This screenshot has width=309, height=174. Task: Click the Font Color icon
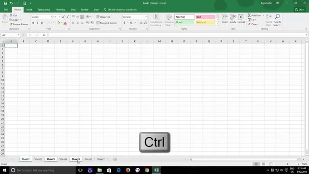point(65,23)
